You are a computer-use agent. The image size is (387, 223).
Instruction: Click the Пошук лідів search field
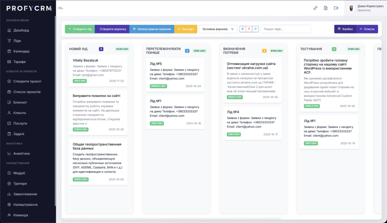[x=286, y=29]
